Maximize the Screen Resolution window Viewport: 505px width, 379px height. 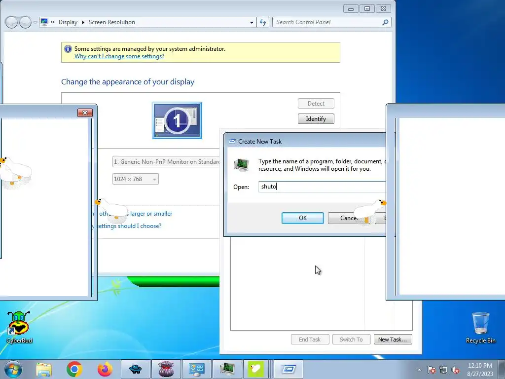coord(367,9)
